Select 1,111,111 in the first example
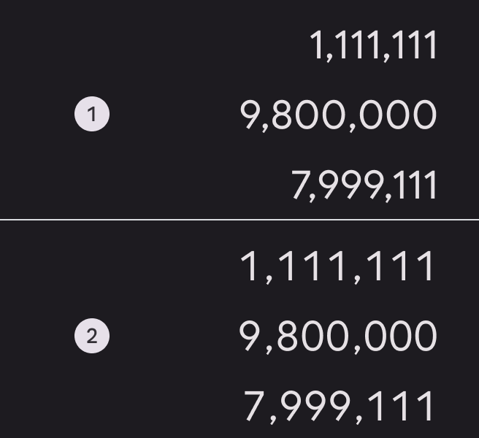 point(373,45)
